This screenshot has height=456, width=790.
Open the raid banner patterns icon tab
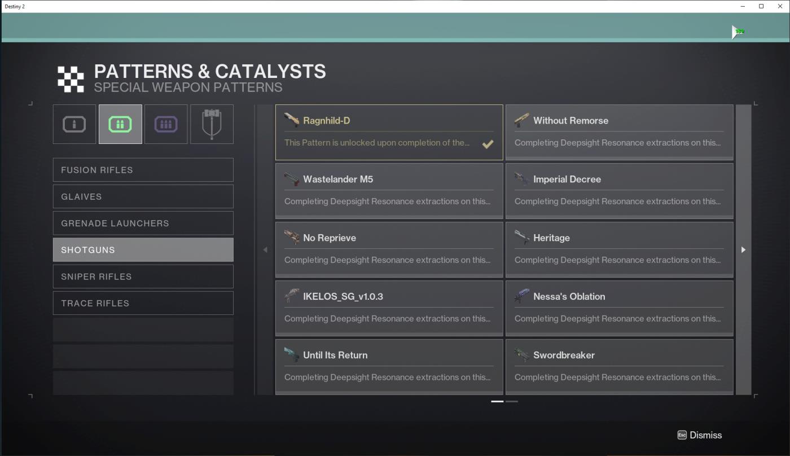[x=212, y=124]
